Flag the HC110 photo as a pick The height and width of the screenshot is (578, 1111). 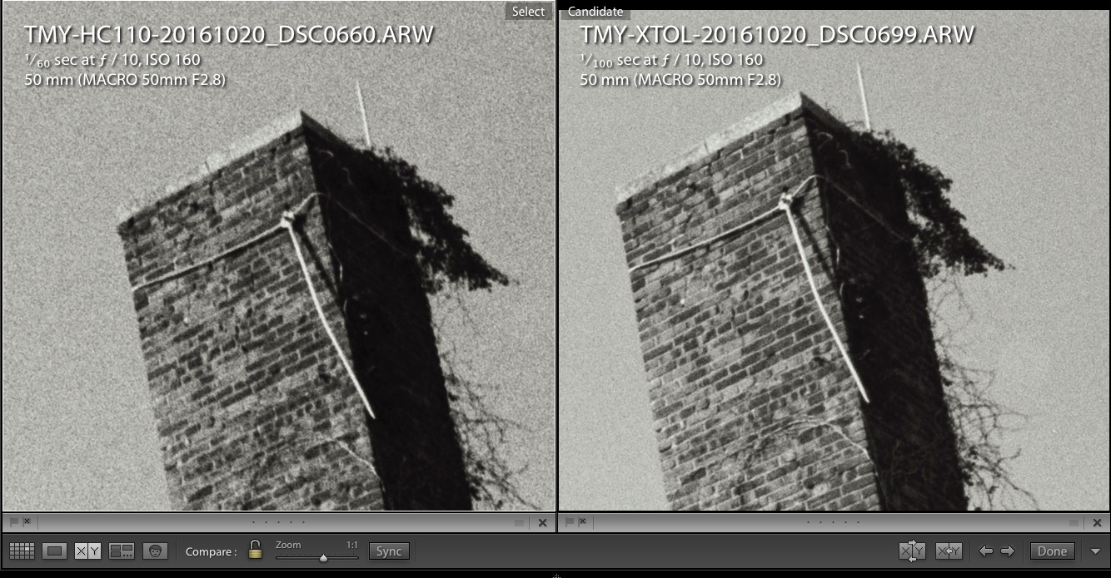click(12, 521)
